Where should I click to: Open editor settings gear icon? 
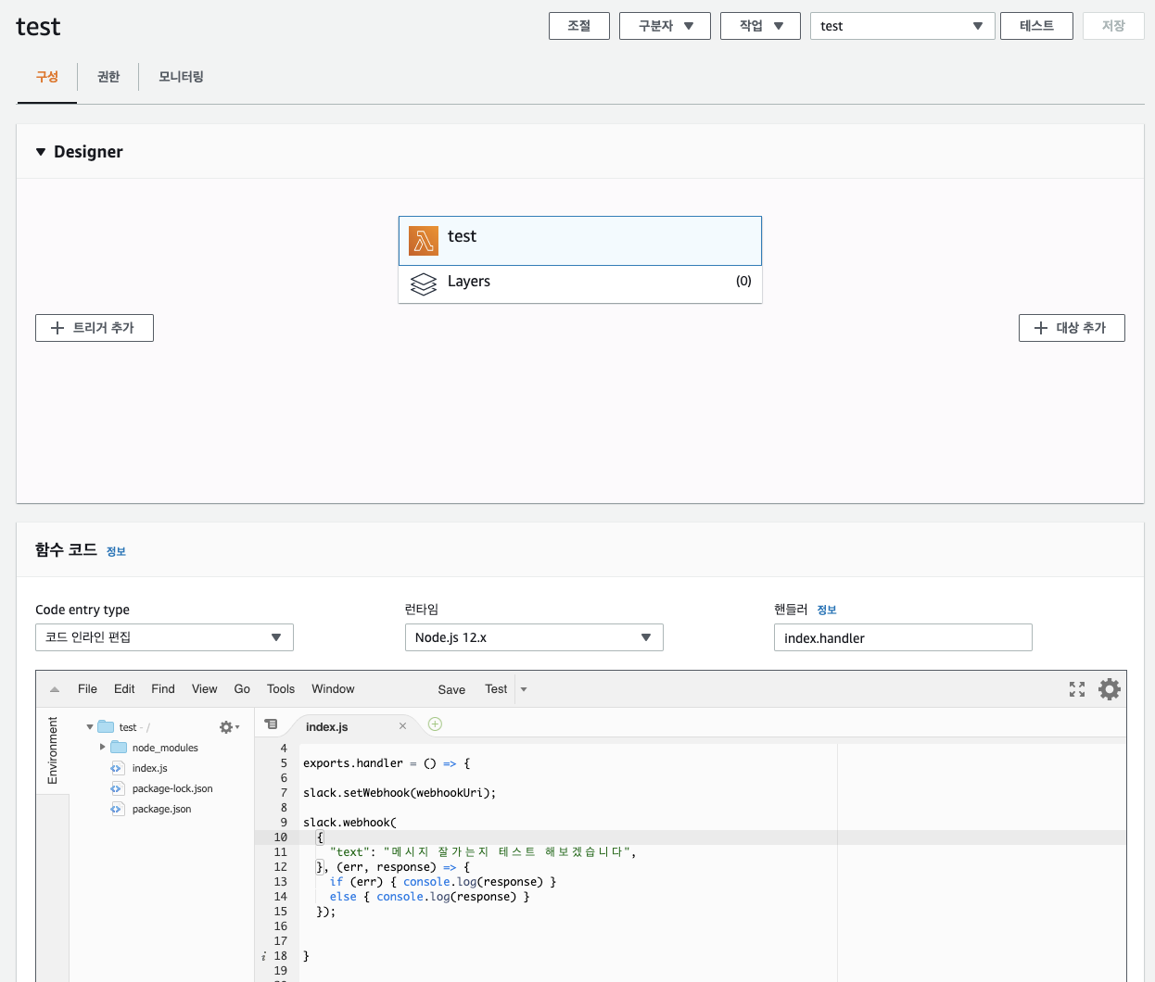[1110, 689]
